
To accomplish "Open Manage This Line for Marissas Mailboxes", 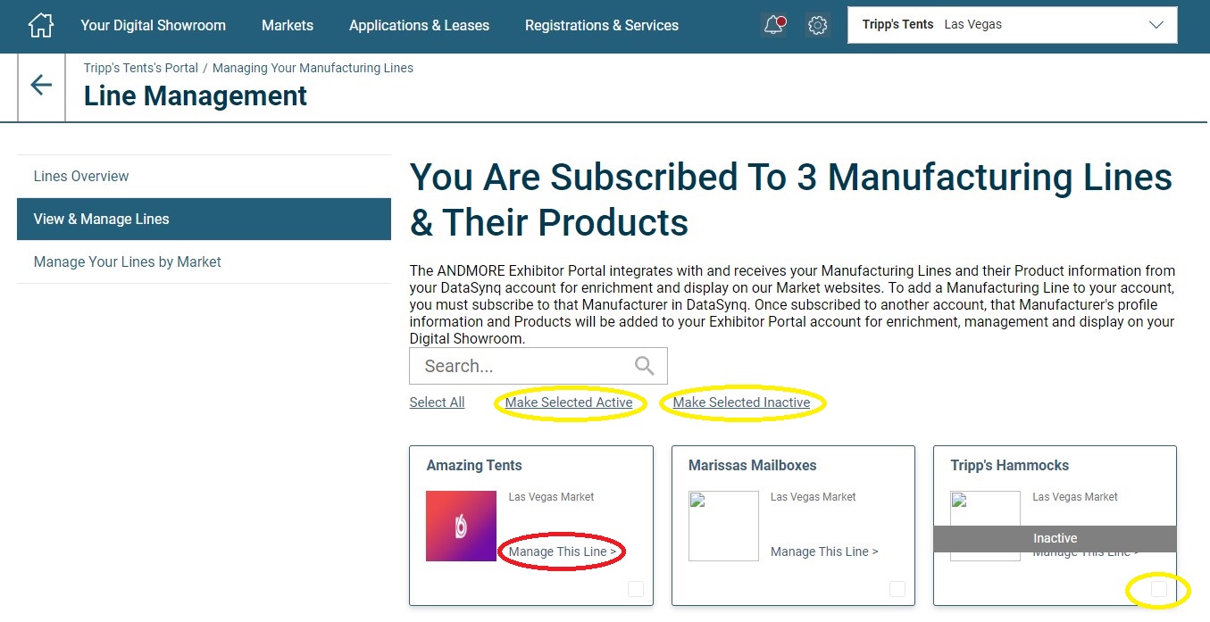I will (824, 552).
